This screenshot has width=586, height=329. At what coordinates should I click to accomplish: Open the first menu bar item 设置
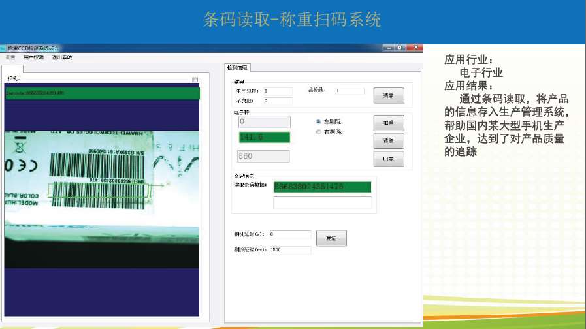click(10, 57)
